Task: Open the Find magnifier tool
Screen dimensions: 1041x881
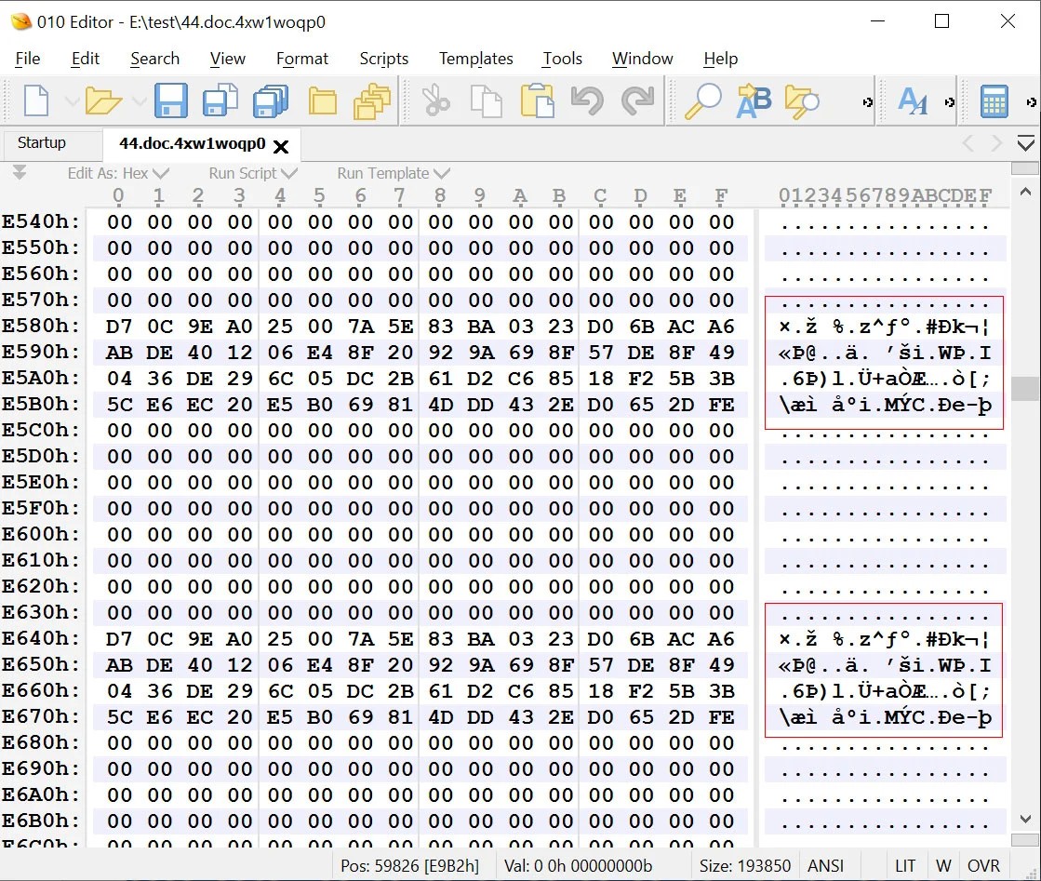Action: (703, 100)
